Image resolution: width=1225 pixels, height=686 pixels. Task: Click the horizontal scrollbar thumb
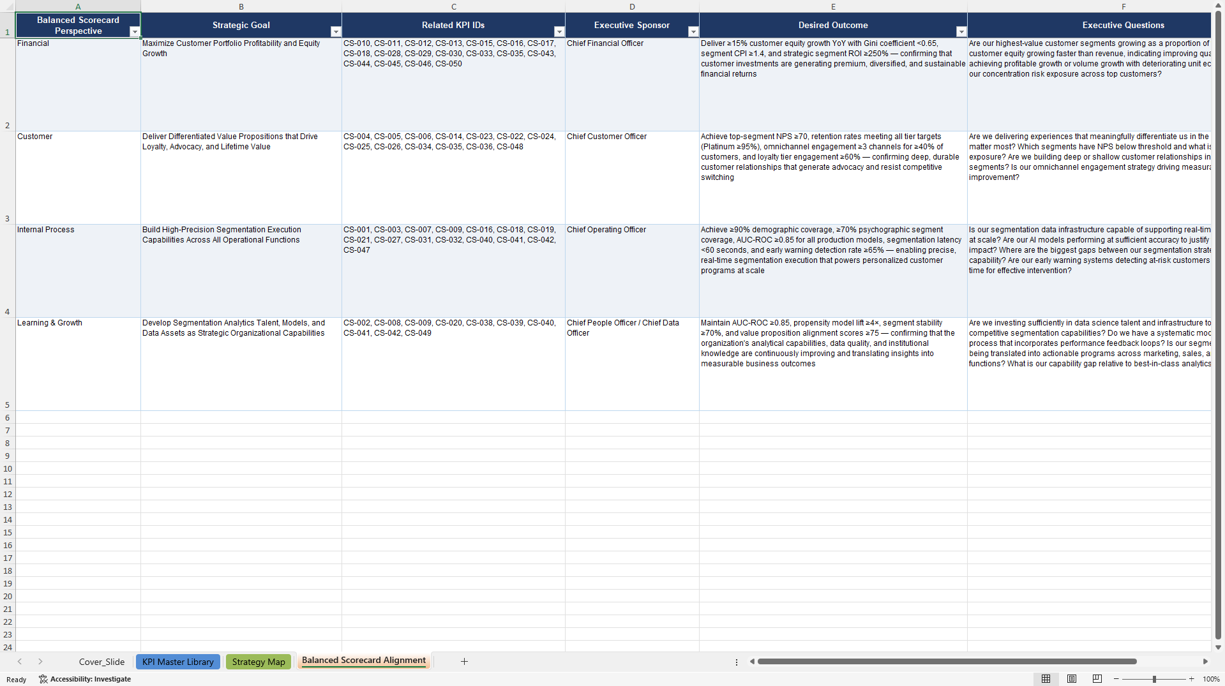(x=947, y=662)
